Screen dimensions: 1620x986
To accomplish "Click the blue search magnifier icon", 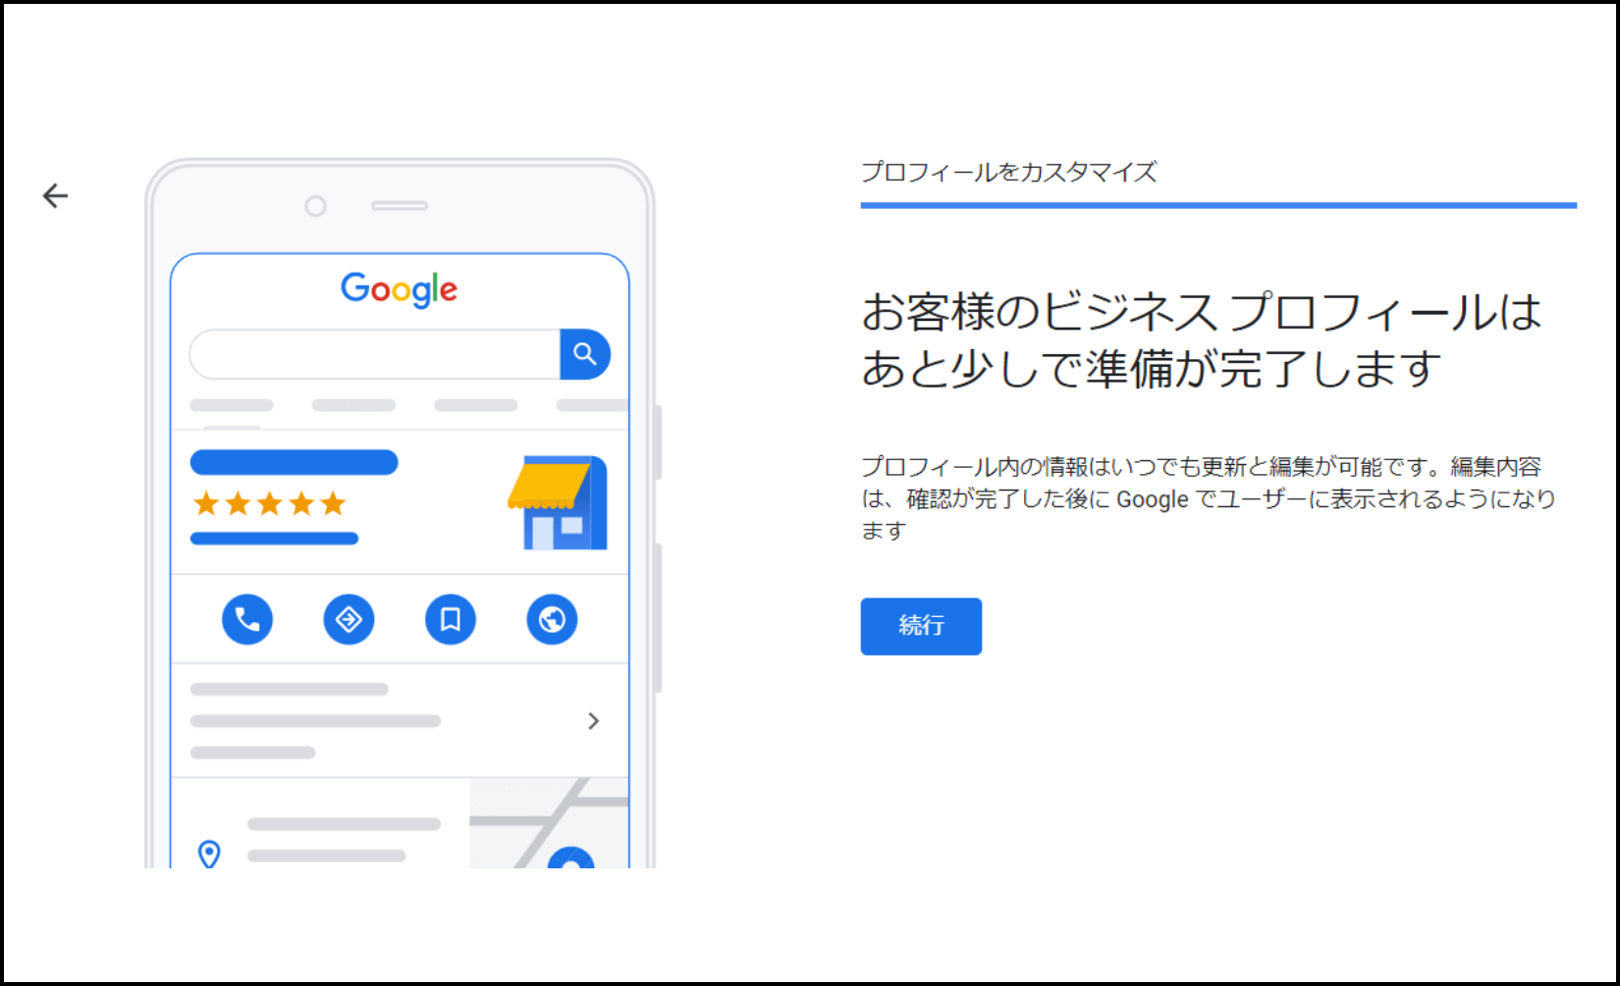I will point(585,354).
